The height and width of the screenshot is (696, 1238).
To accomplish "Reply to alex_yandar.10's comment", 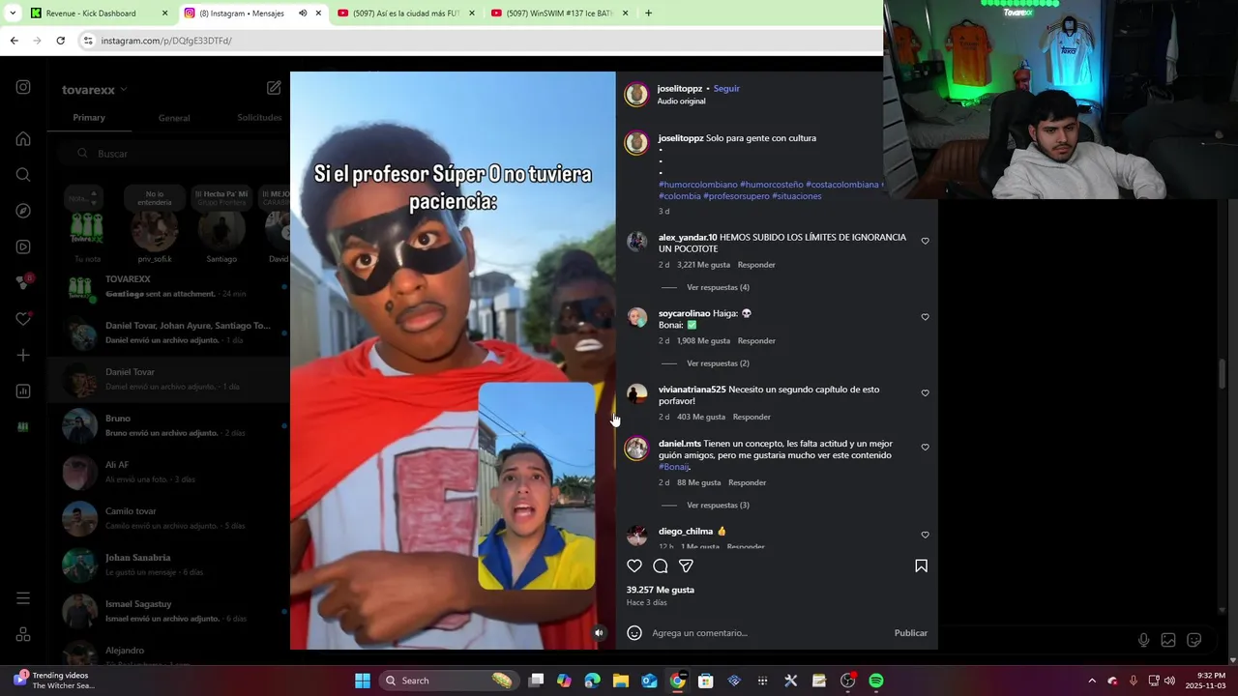I will pyautogui.click(x=756, y=265).
